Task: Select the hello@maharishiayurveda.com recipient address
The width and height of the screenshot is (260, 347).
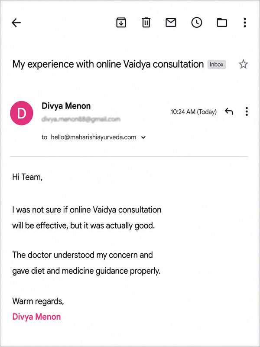Action: point(93,137)
